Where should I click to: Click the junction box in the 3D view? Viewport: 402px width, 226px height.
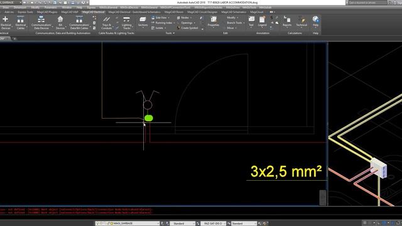(379, 168)
